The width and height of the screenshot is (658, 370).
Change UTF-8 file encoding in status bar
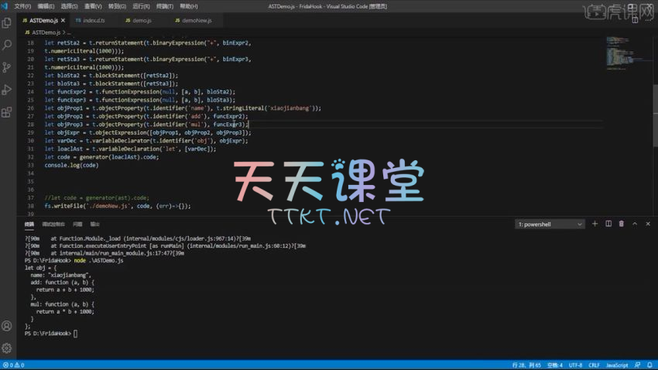pos(576,365)
